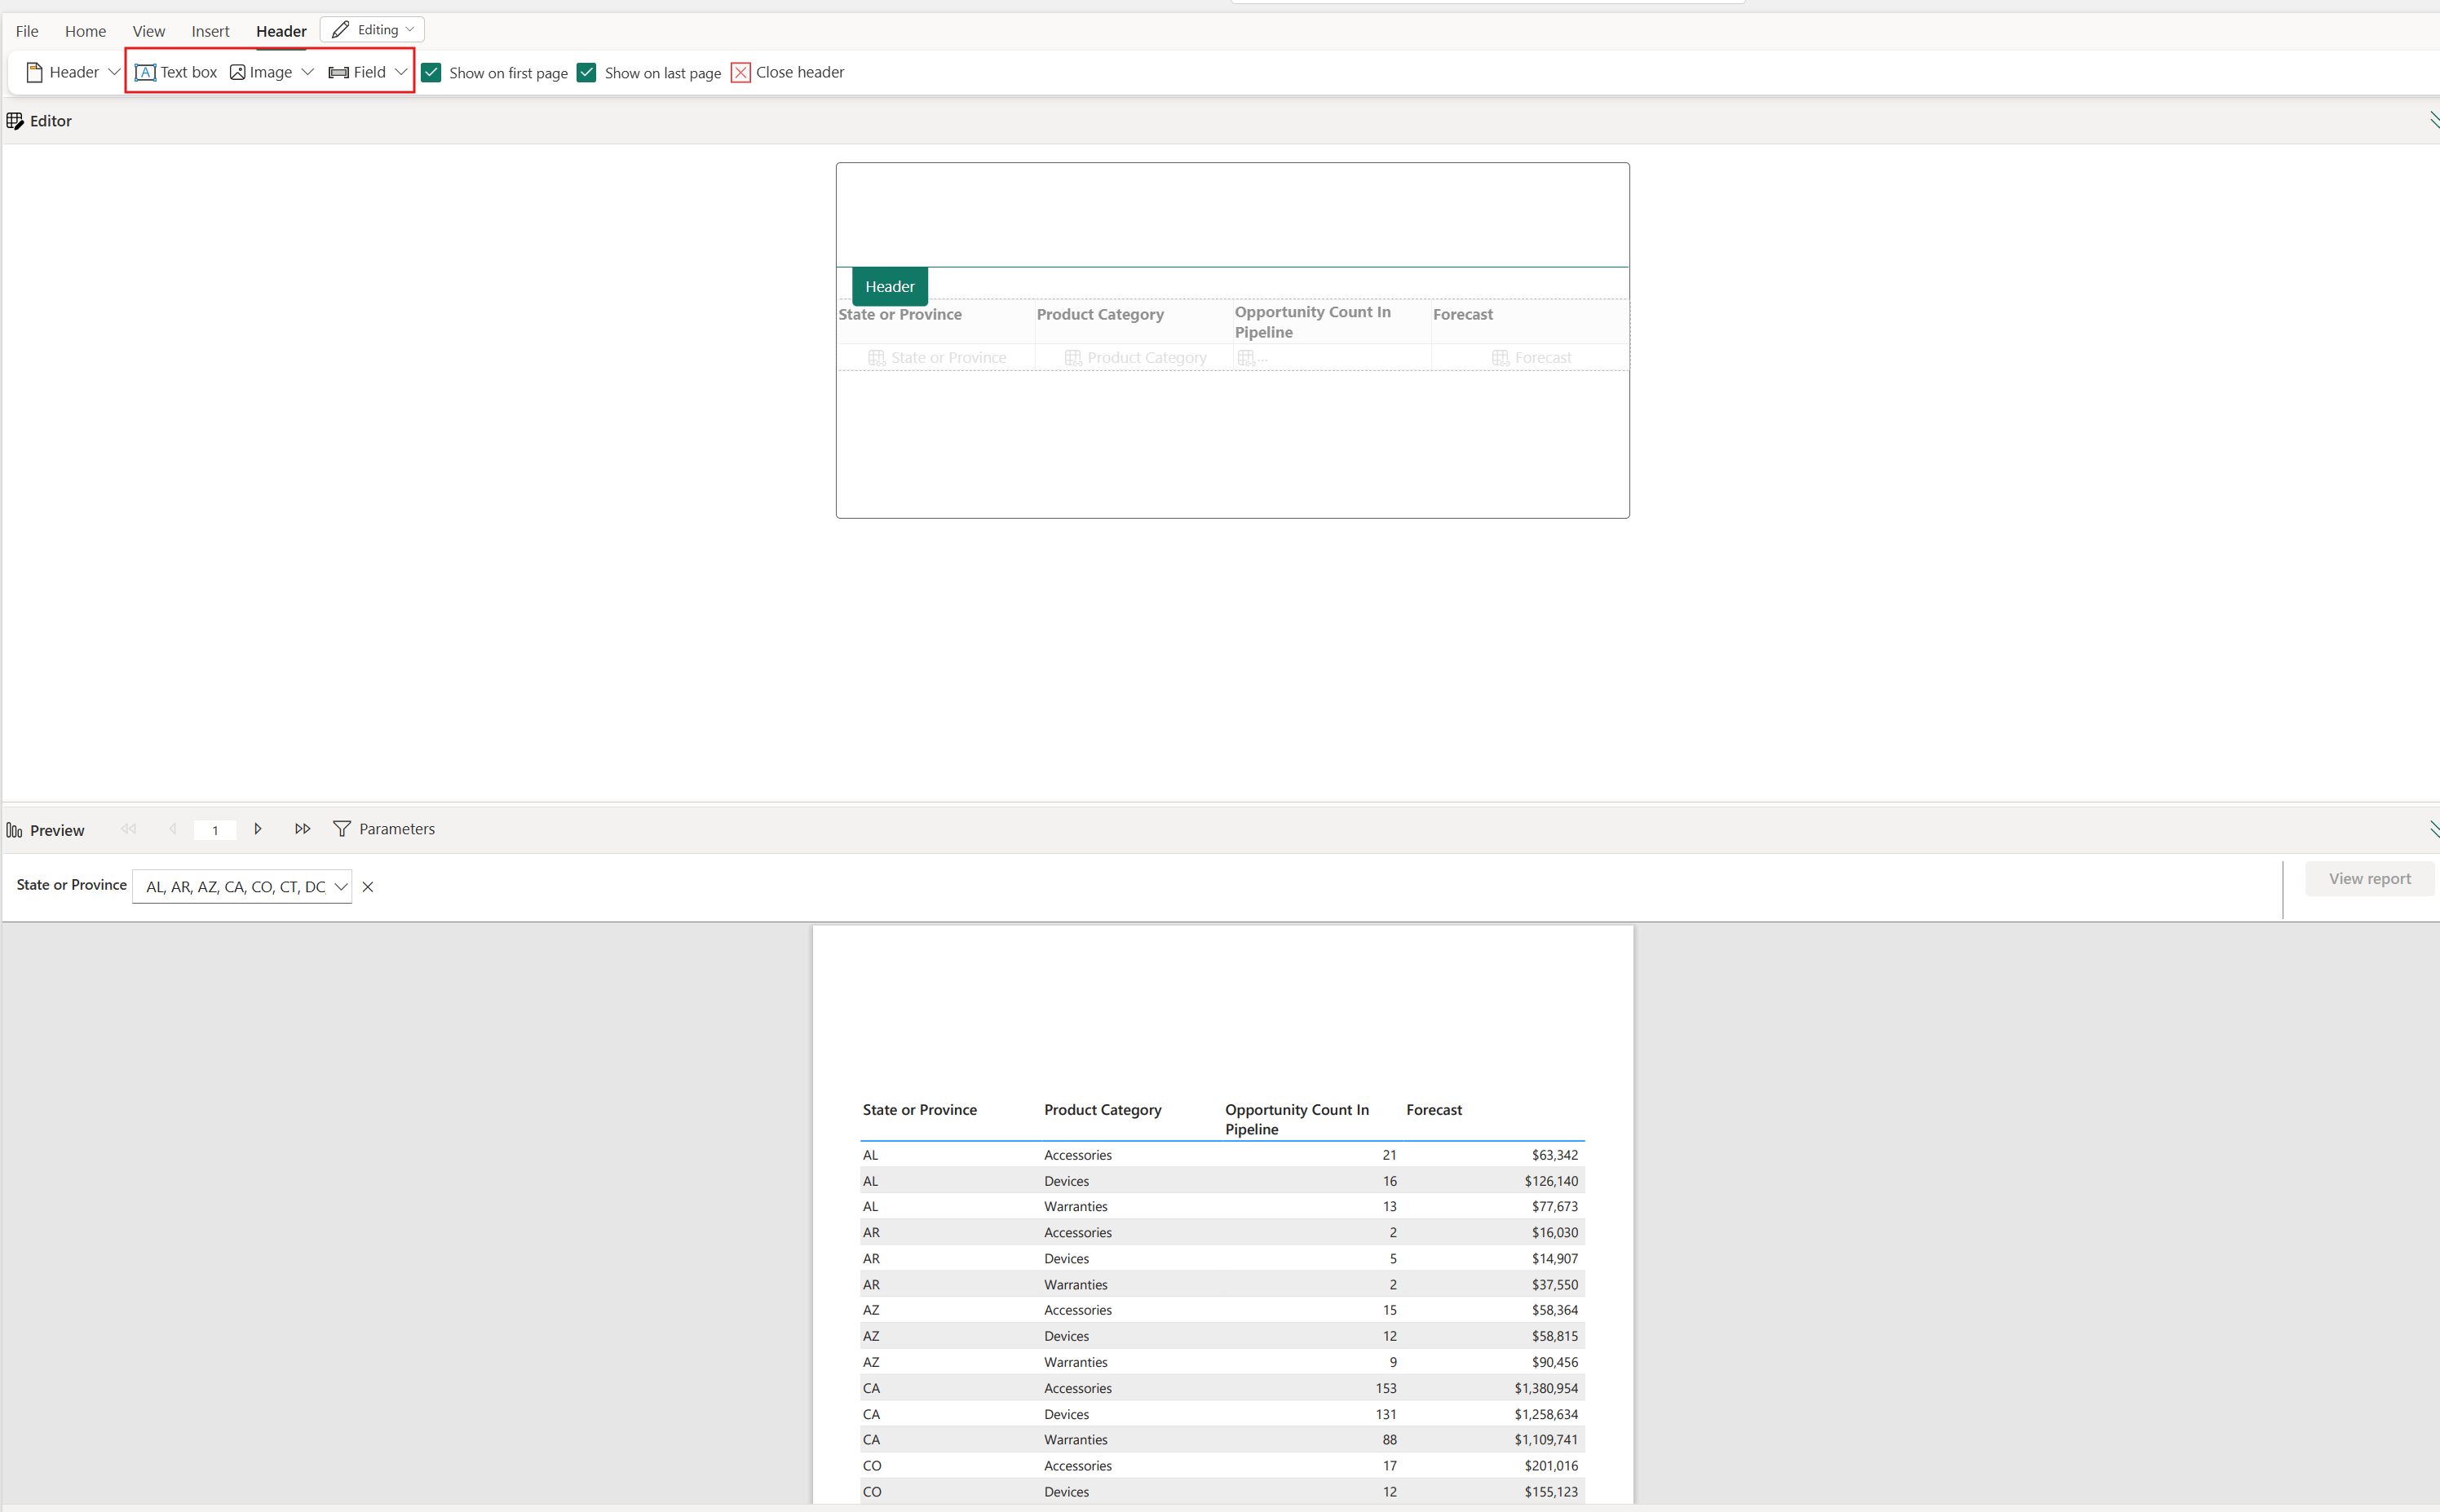Click the Preview panel icon
The width and height of the screenshot is (2440, 1512).
15,829
